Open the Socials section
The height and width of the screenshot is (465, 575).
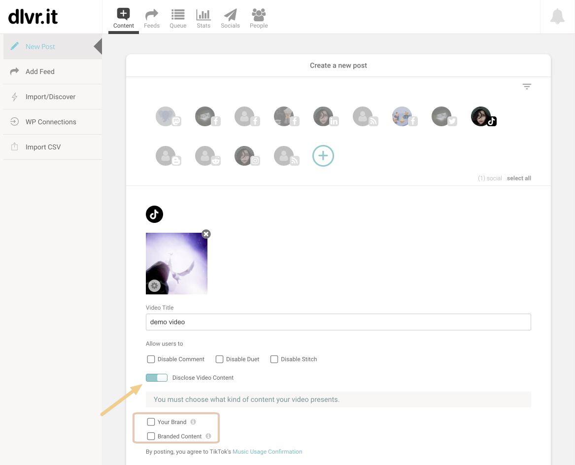tap(230, 18)
